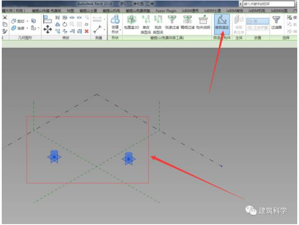Toggle the 工作平面 work plane placement option
This screenshot has height=225, width=299.
[258, 28]
